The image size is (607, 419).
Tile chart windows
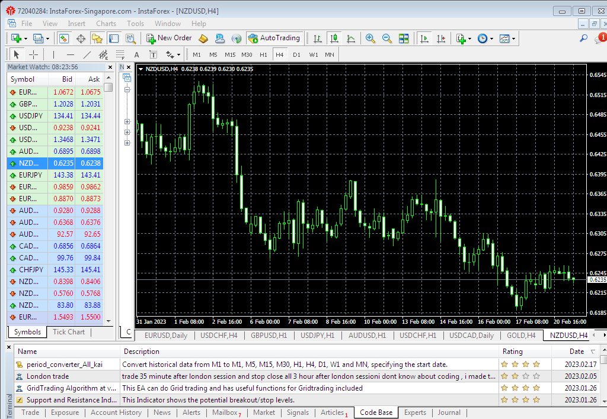pos(404,38)
